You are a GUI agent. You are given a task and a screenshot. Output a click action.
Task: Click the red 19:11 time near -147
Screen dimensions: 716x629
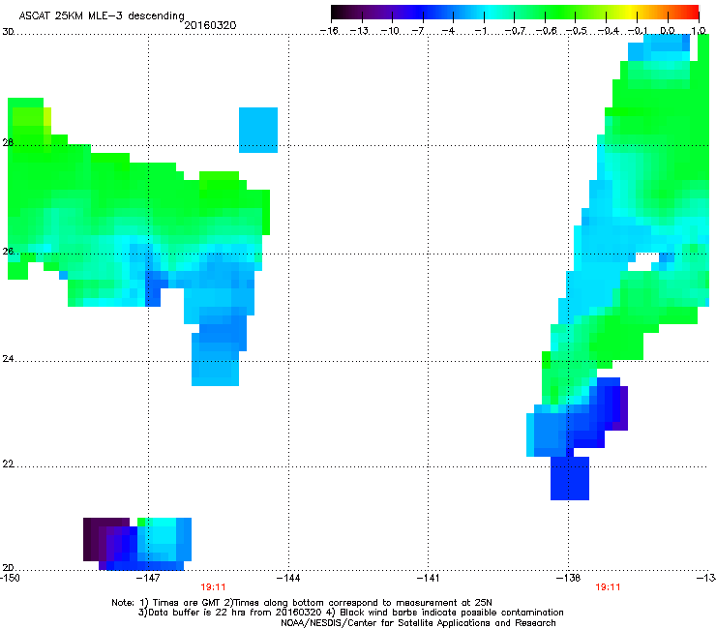point(213,587)
